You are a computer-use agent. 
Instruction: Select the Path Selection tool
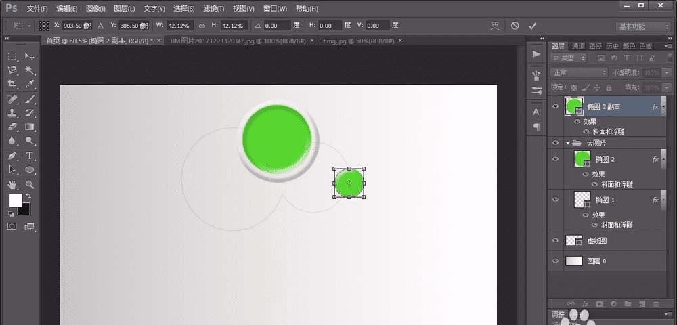(x=12, y=170)
